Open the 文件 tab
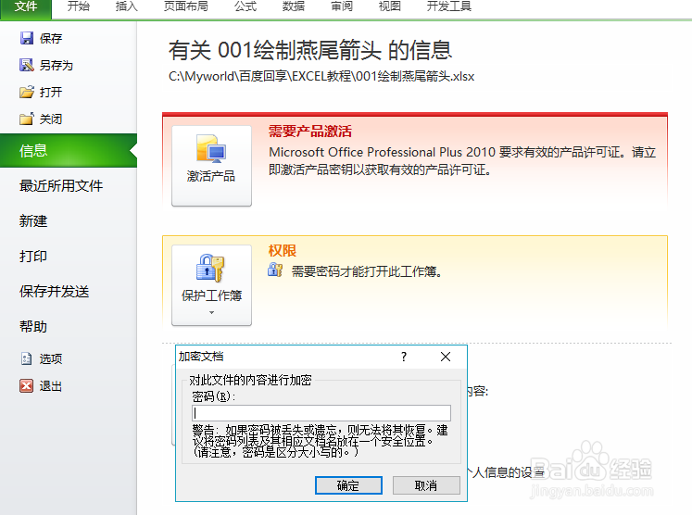 coord(26,7)
